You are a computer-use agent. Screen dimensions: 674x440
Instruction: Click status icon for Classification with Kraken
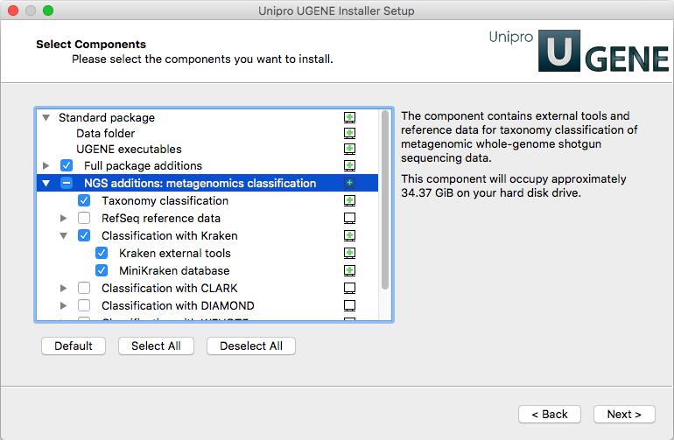(x=349, y=235)
